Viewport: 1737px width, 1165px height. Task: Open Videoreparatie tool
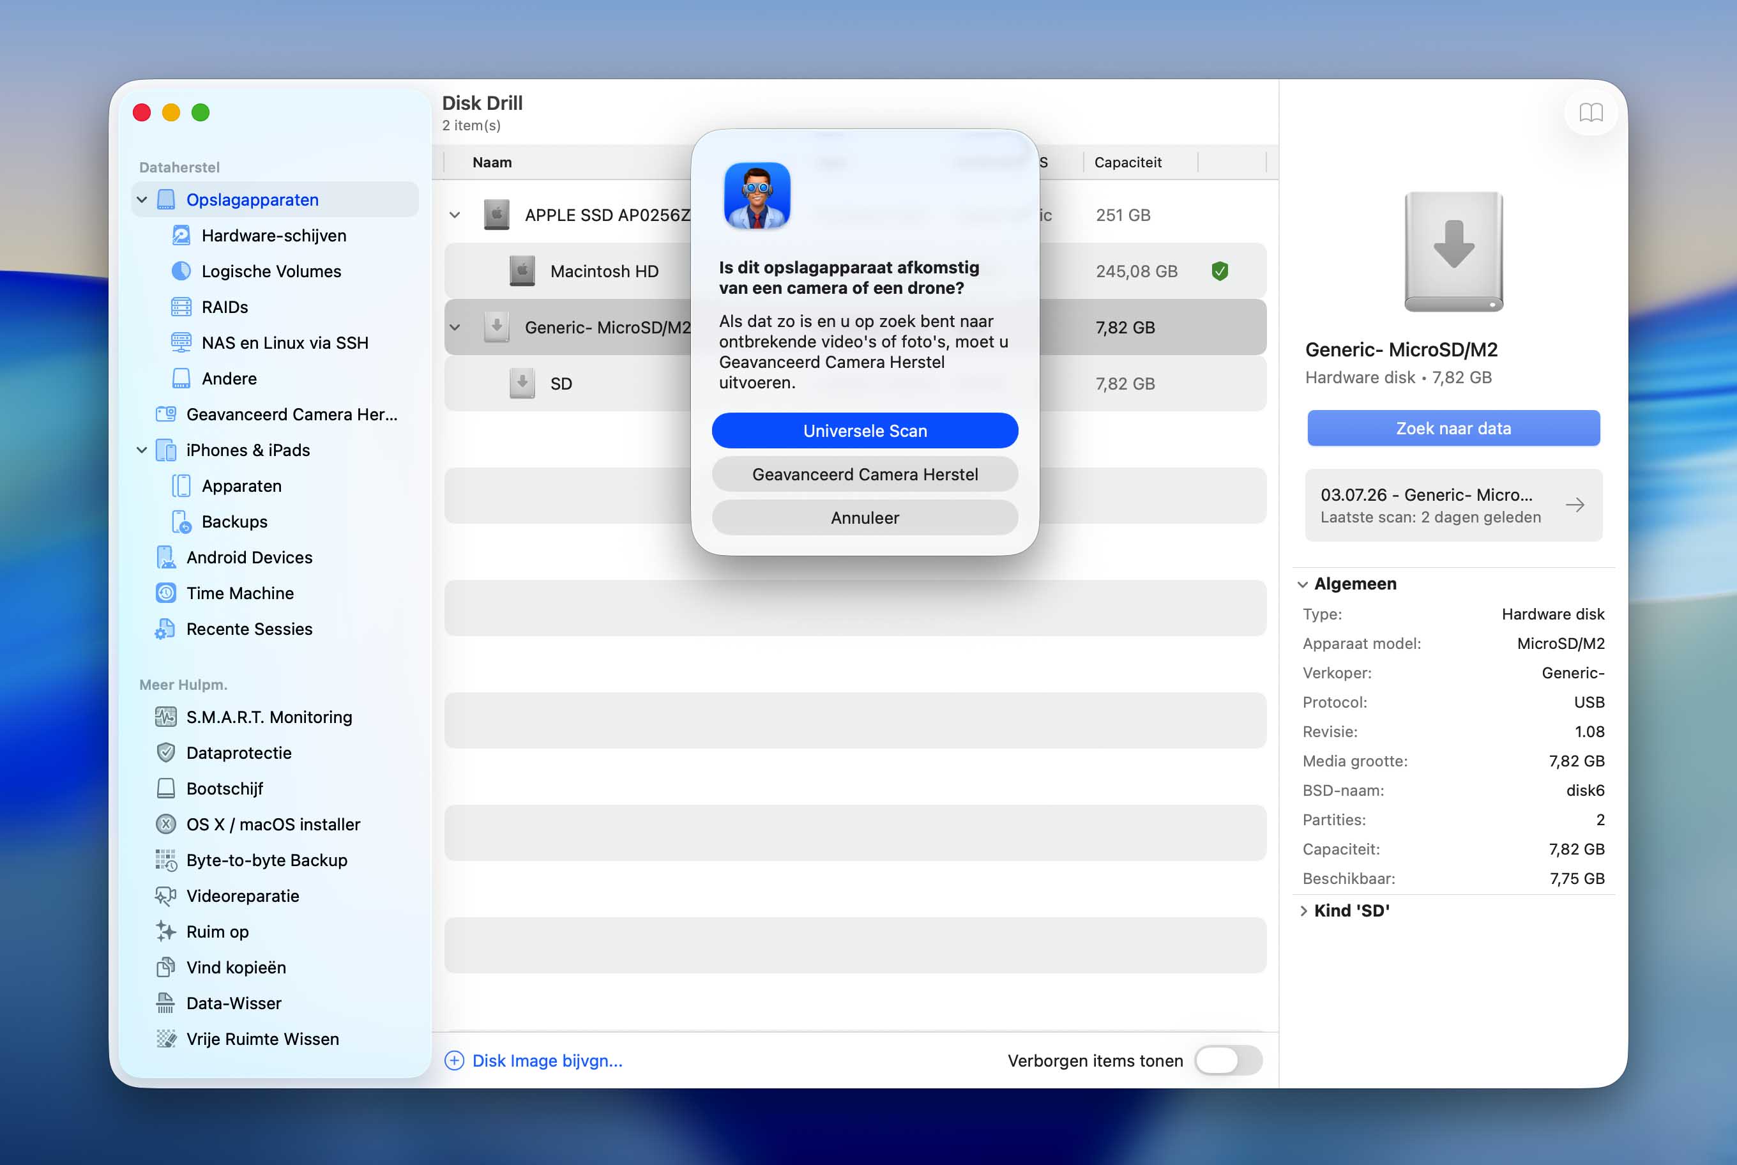point(242,896)
